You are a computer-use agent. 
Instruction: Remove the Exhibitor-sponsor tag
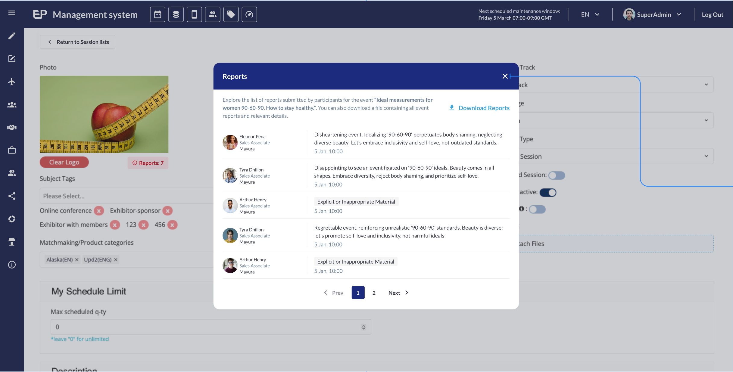[168, 211]
